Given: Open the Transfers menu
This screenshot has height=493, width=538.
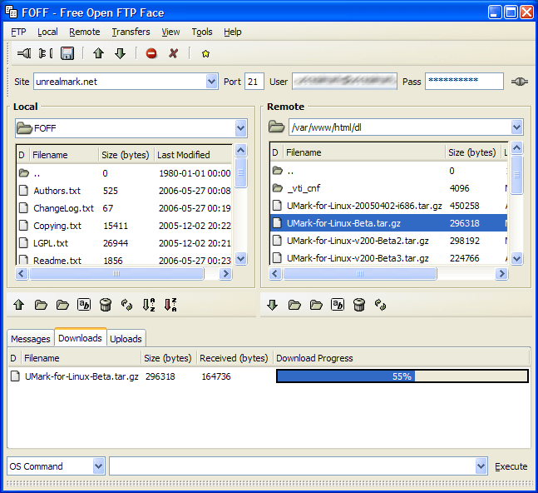Looking at the screenshot, I should coord(131,32).
